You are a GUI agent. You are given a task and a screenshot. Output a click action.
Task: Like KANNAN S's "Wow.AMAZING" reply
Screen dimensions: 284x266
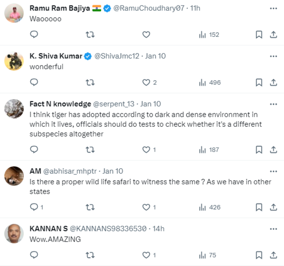click(146, 255)
